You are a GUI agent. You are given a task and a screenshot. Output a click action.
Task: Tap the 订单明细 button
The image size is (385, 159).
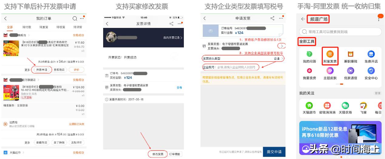(175, 154)
